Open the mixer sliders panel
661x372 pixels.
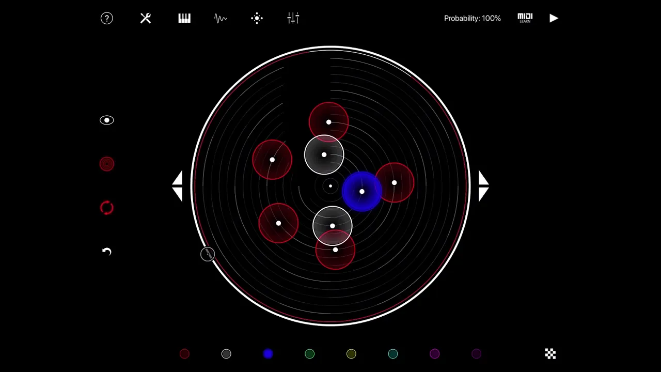[293, 18]
